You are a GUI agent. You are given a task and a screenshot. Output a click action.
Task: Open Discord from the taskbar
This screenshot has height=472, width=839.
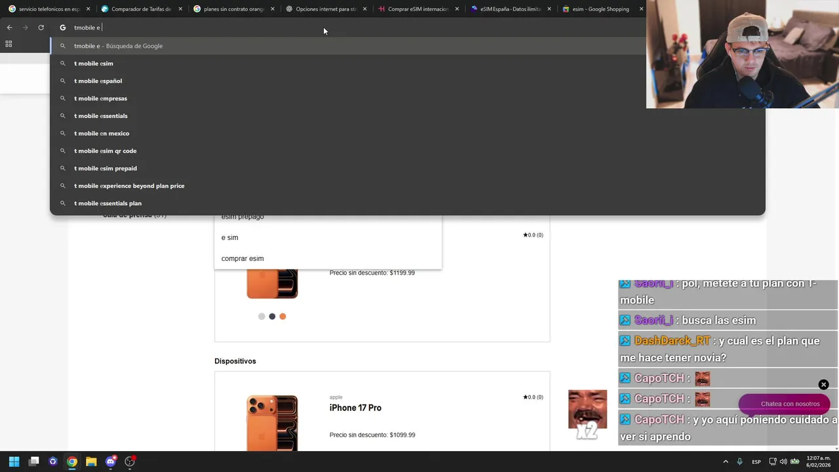pos(111,462)
